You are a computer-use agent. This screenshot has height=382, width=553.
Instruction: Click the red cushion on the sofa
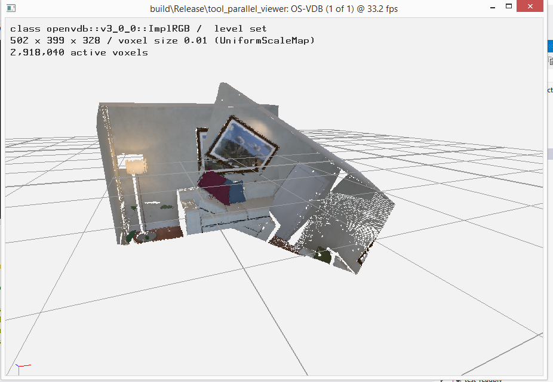(x=214, y=187)
